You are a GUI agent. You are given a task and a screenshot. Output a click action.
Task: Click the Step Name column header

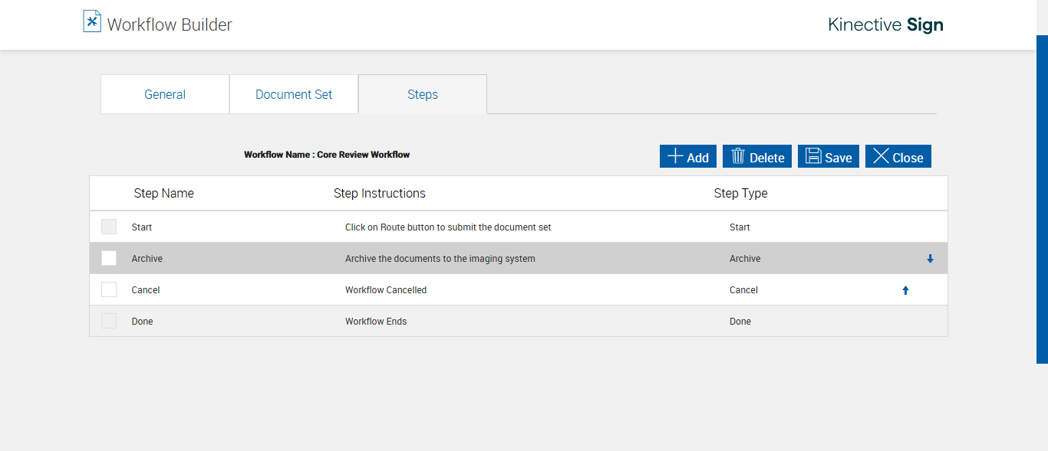tap(163, 193)
